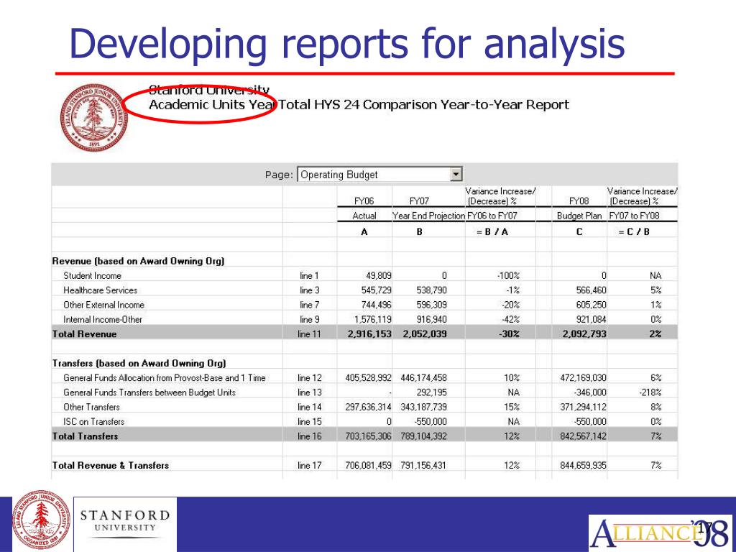This screenshot has width=736, height=552.
Task: Click the Total Revenue FY06 value 2,916,153
Action: [369, 334]
